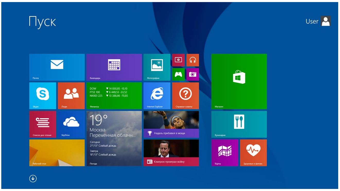Open the small Music headphones tile

[193, 60]
